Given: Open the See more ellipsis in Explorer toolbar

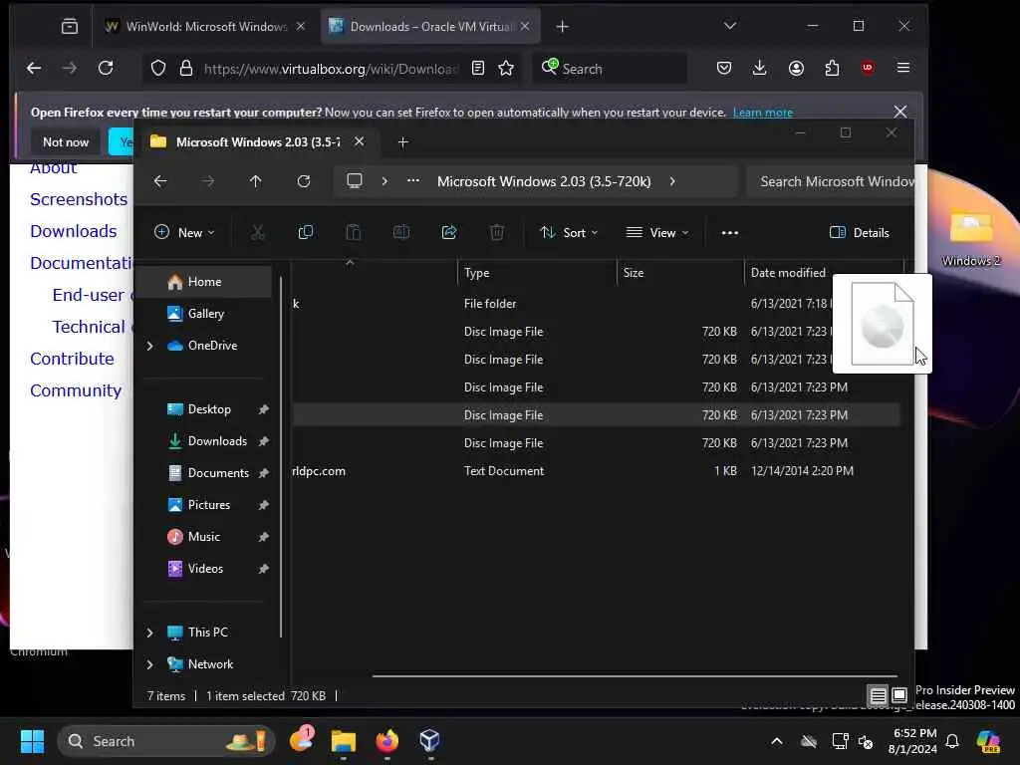Looking at the screenshot, I should [730, 232].
